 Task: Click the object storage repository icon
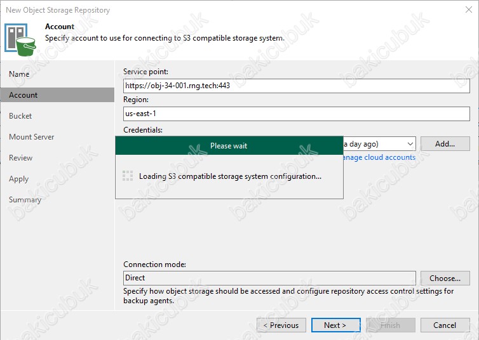point(20,39)
